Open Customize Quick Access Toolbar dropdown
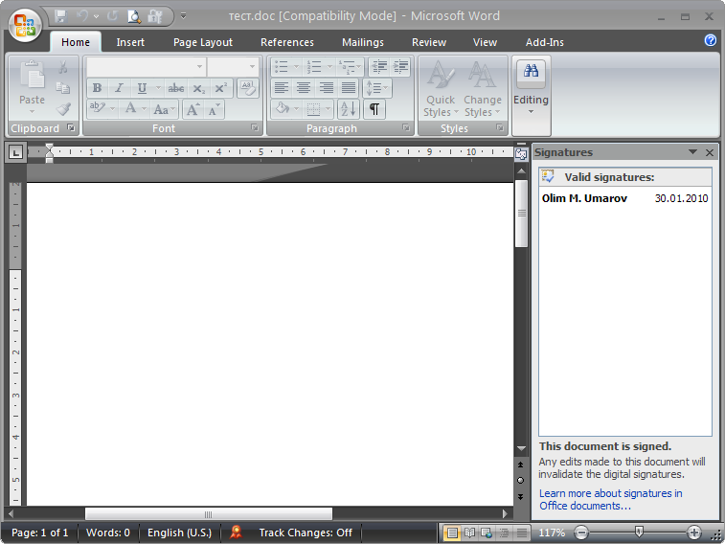Screen dimensions: 725x544 [184, 16]
